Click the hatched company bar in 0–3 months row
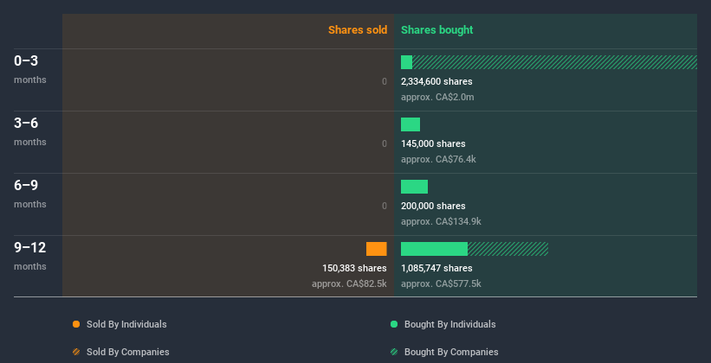The width and height of the screenshot is (711, 363). (554, 62)
